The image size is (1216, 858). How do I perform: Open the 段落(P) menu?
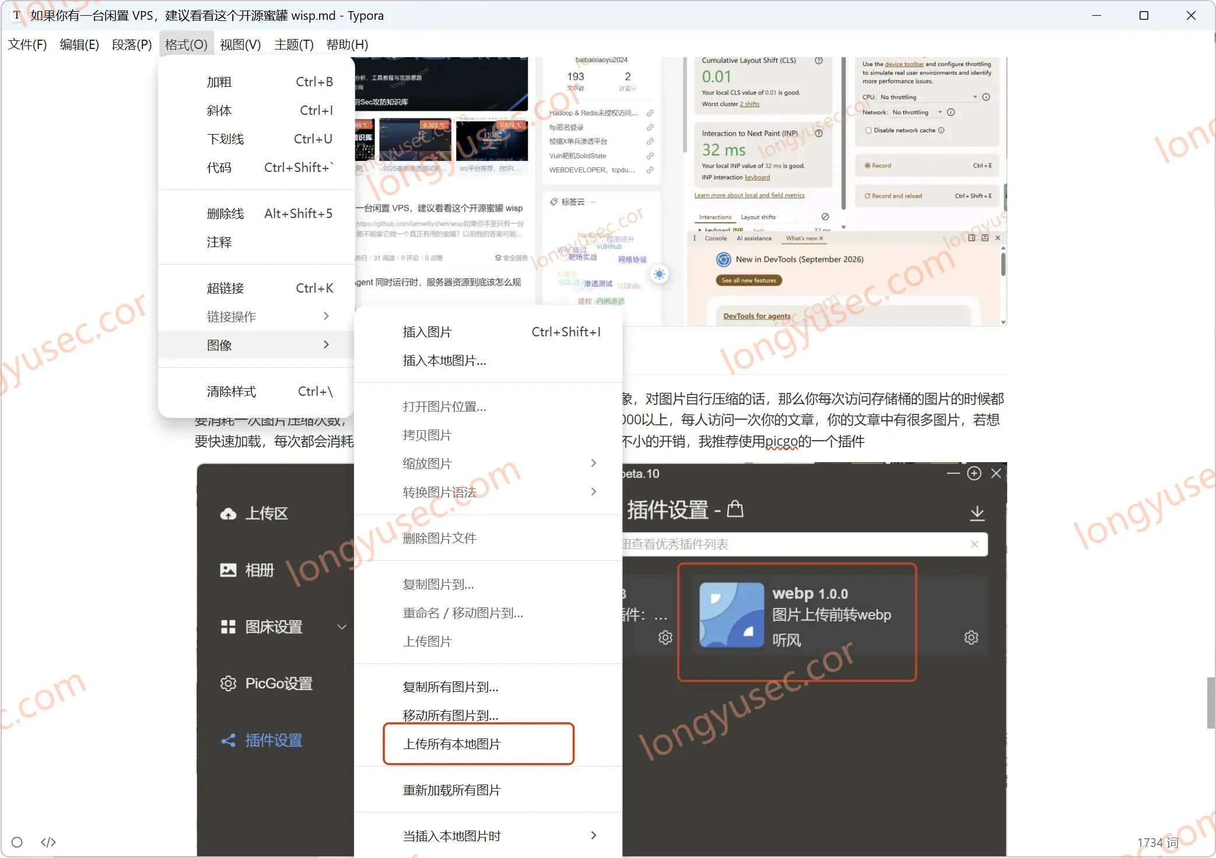click(132, 44)
